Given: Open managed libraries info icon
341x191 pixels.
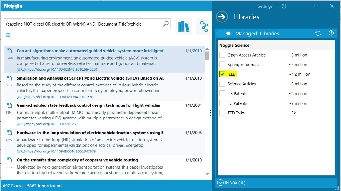Looking at the screenshot, I should (x=331, y=33).
